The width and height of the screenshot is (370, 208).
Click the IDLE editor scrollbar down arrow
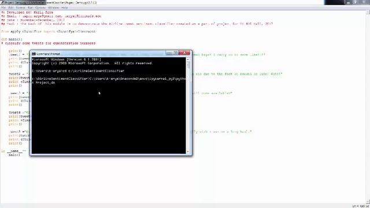[368, 202]
